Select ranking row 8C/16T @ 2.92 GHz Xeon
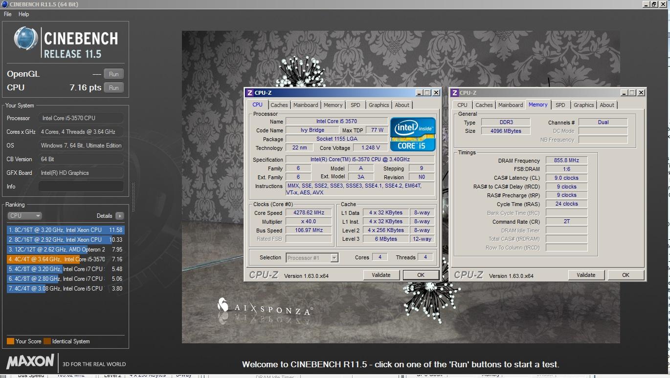670x378 pixels. (66, 240)
